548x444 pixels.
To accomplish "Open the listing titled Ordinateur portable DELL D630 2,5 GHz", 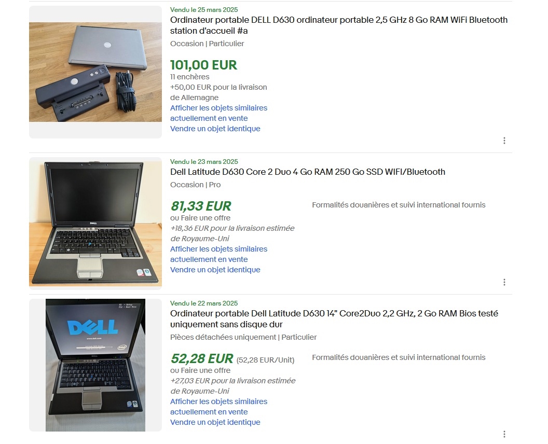I will point(339,25).
